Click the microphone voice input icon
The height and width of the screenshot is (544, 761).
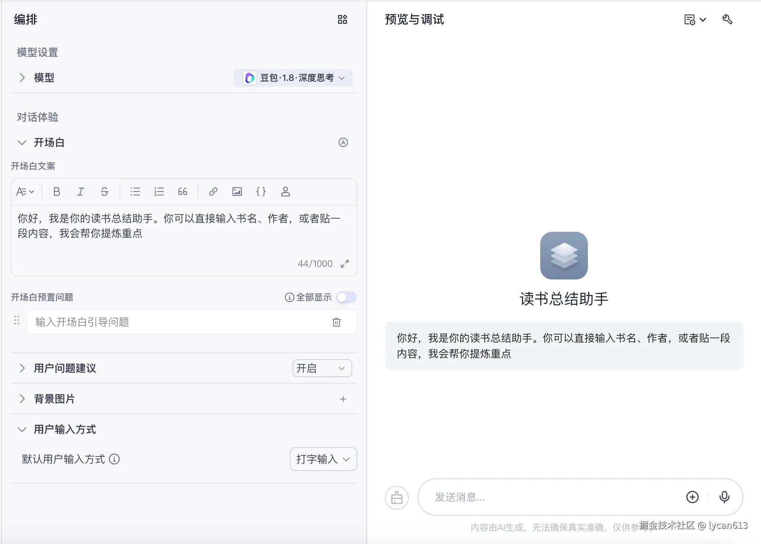tap(724, 497)
